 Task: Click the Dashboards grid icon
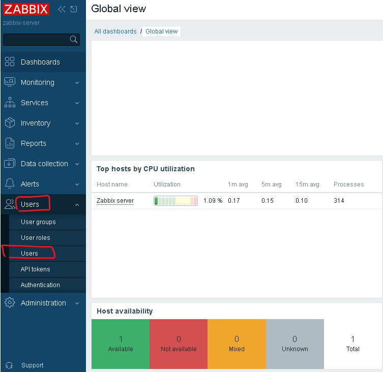click(x=10, y=62)
